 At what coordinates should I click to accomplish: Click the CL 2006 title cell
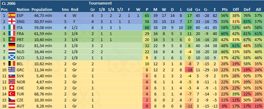[x=7, y=3]
